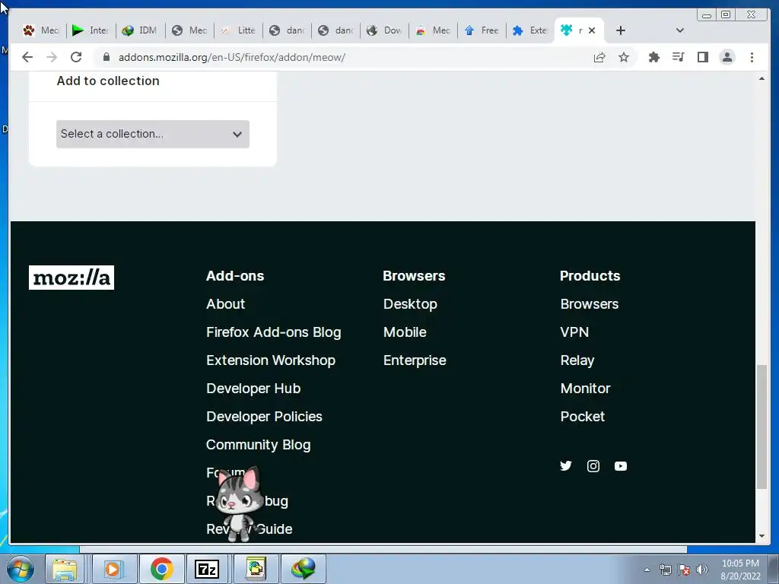This screenshot has width=779, height=584.
Task: Visit Mozilla's Instagram page
Action: [x=593, y=466]
